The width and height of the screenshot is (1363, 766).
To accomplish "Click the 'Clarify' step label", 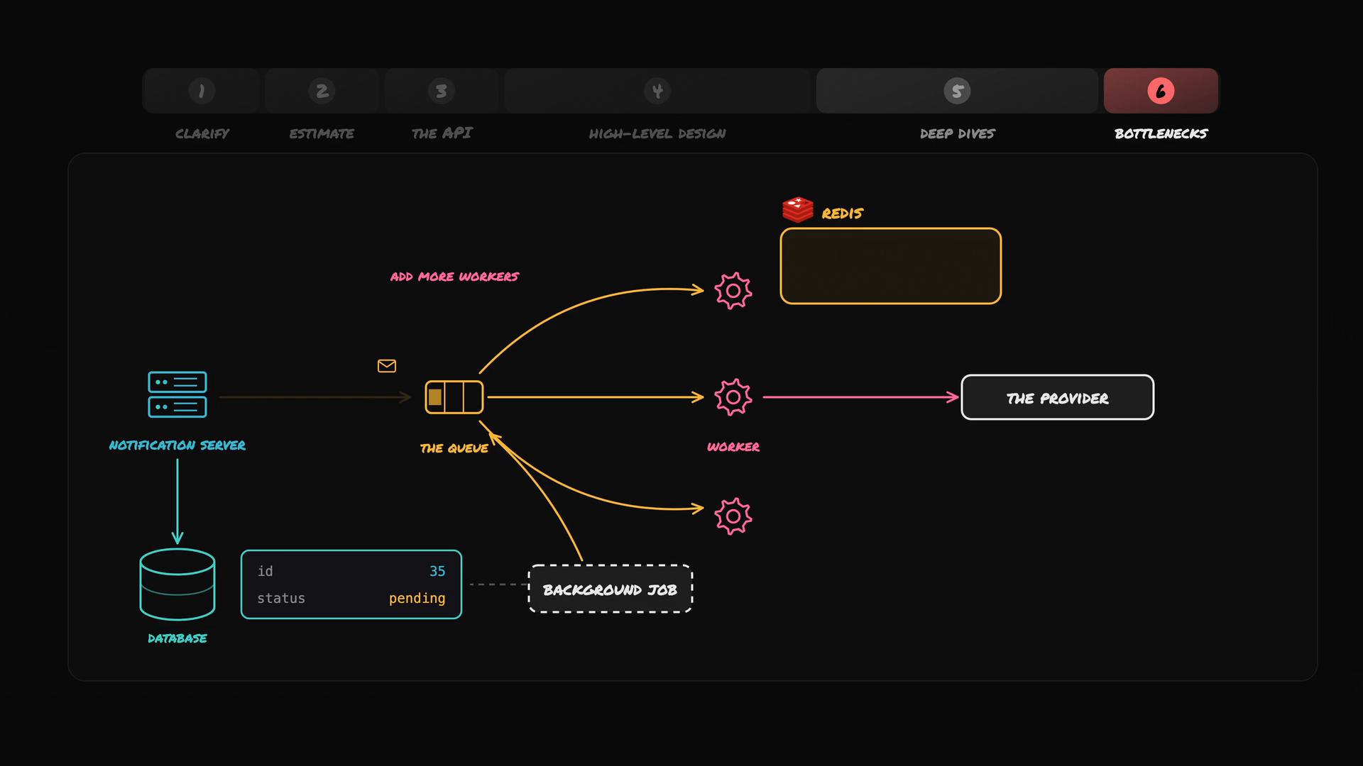I will point(202,133).
